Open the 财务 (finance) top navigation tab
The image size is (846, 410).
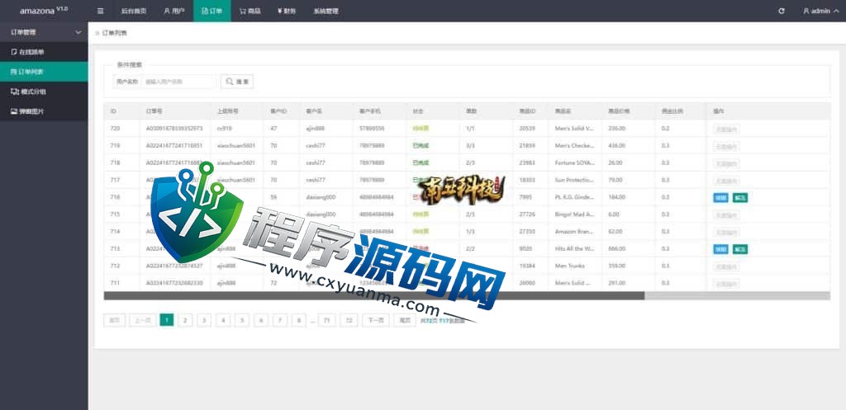pos(287,11)
